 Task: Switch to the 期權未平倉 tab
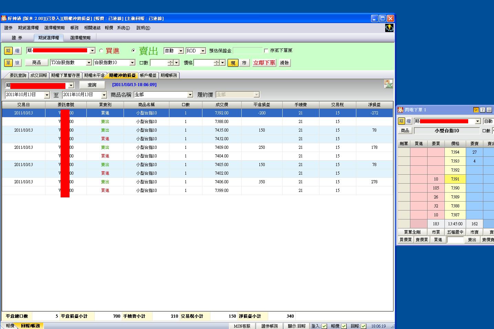coord(94,75)
